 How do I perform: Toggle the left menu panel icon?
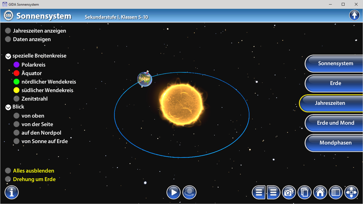259,193
